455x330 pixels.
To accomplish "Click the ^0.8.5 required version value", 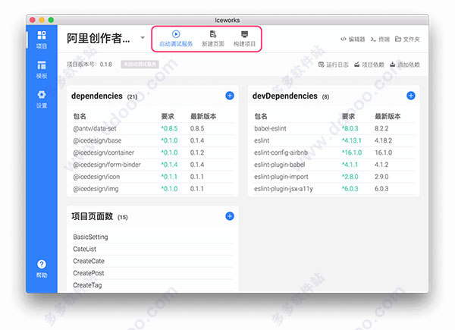I will pos(169,128).
